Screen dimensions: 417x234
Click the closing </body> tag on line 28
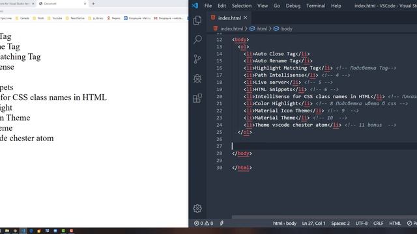tap(242, 153)
